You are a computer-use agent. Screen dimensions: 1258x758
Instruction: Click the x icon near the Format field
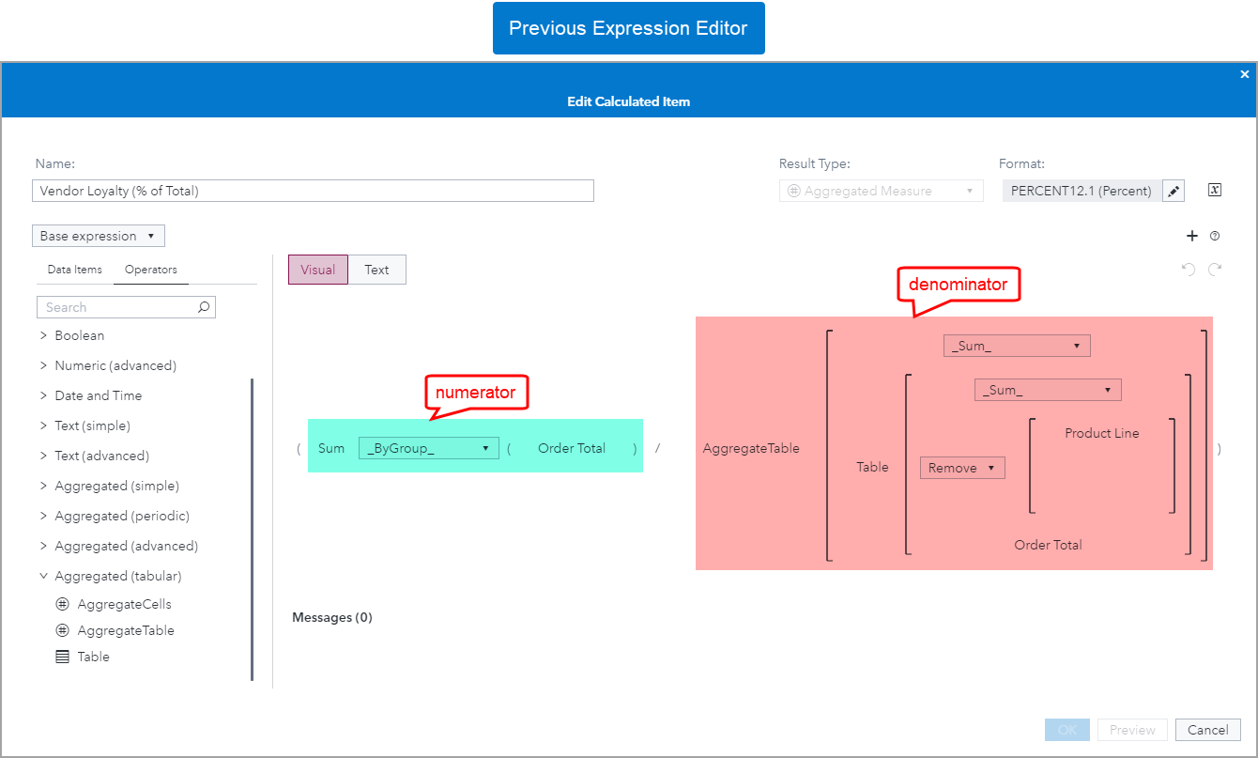click(x=1214, y=189)
